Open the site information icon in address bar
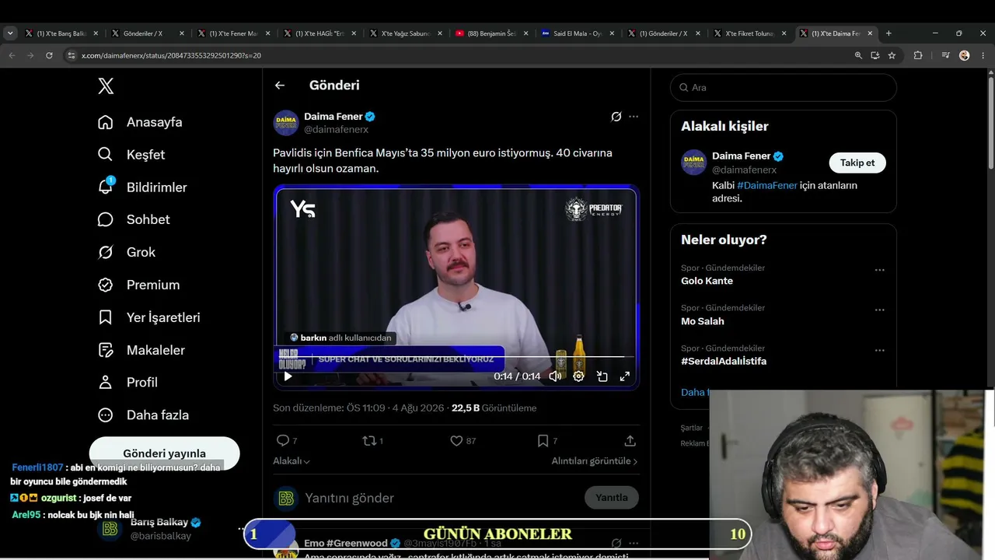This screenshot has height=560, width=995. (x=71, y=56)
